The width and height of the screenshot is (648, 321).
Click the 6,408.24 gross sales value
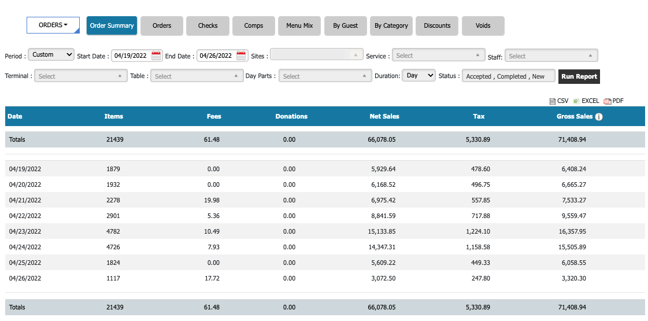click(x=573, y=169)
